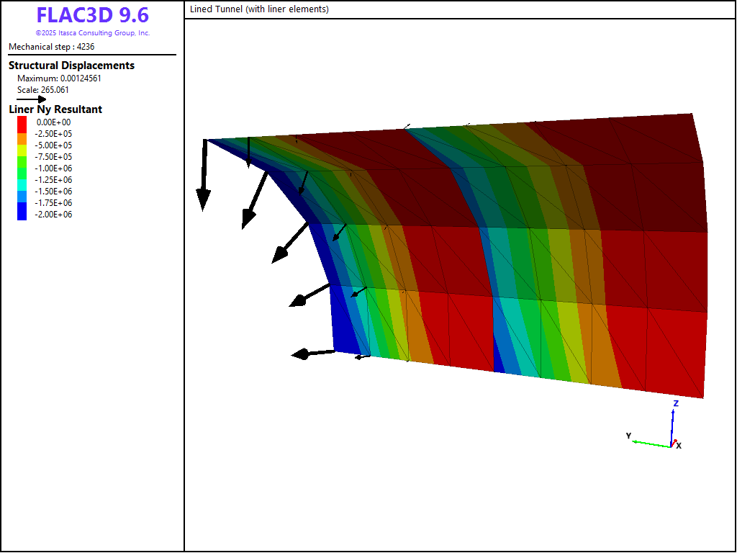Click the Scale 265.061 value

pyautogui.click(x=43, y=90)
